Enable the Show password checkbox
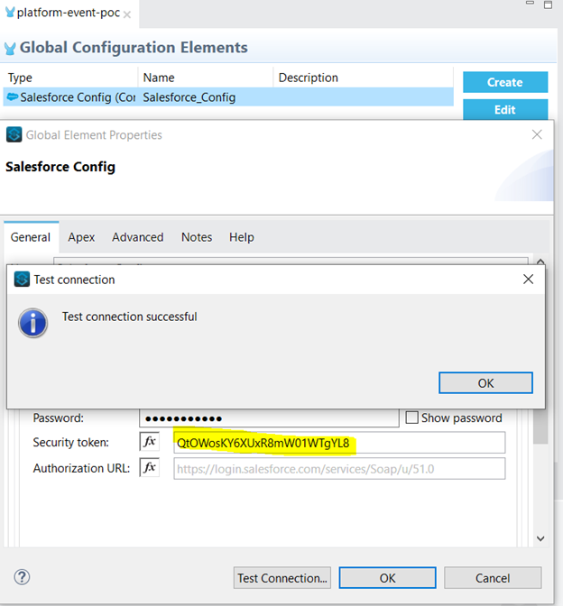 coord(411,418)
